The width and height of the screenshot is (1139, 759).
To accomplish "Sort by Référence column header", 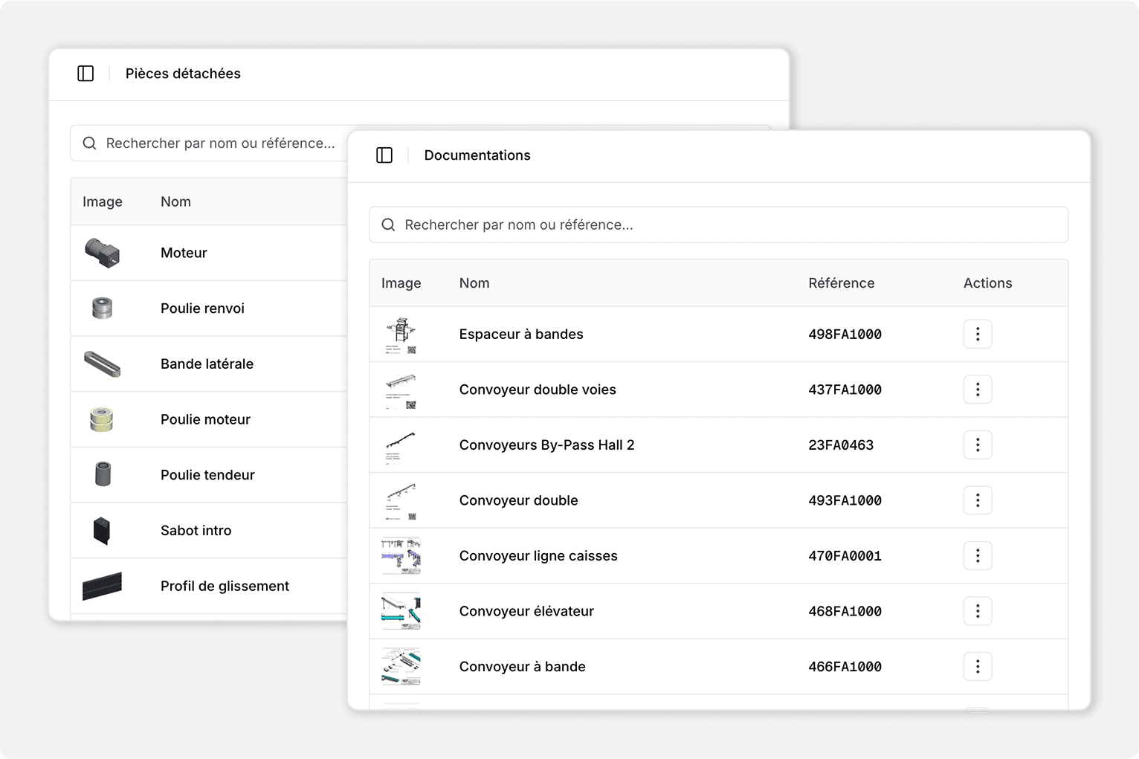I will pos(841,283).
